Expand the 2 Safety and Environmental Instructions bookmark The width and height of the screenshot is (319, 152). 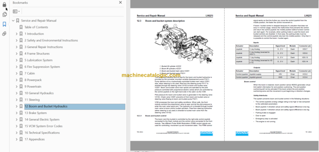(x=17, y=41)
